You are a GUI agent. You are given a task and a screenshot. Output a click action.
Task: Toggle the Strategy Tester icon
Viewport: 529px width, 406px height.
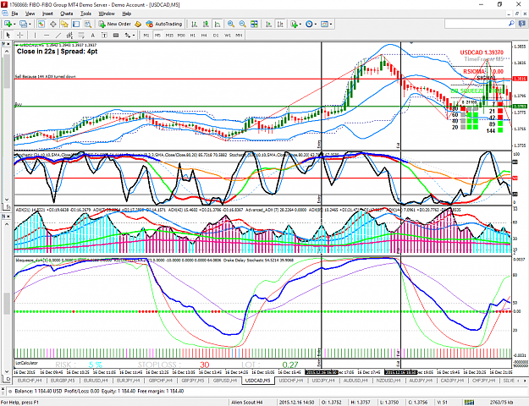tap(88, 24)
